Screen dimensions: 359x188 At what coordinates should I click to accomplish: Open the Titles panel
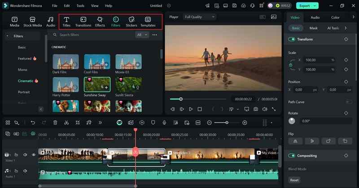point(66,22)
